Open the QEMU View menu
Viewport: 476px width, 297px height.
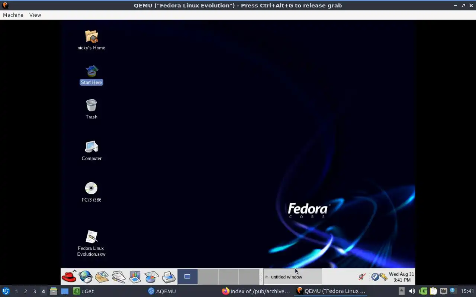tap(35, 15)
